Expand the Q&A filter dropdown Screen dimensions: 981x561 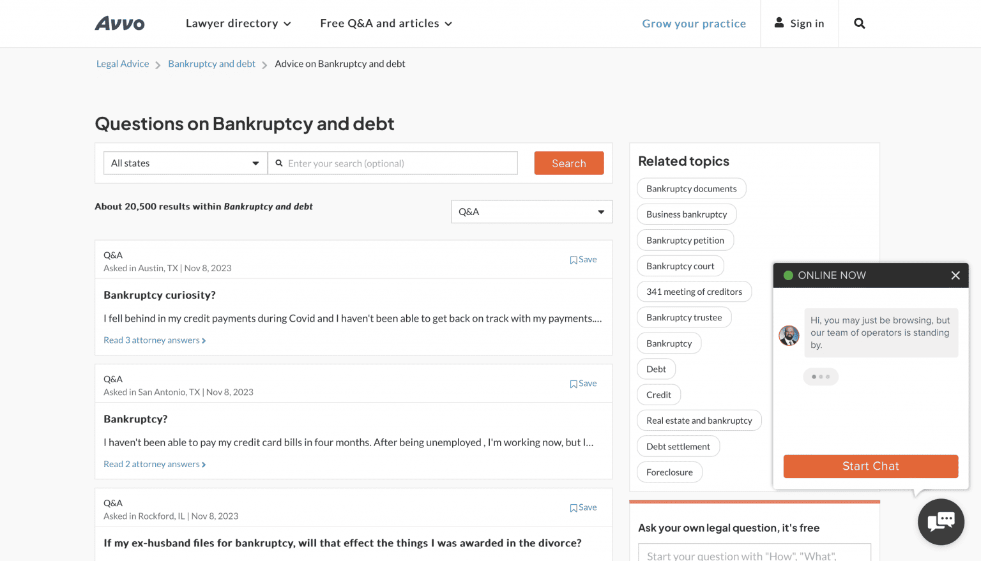tap(531, 212)
